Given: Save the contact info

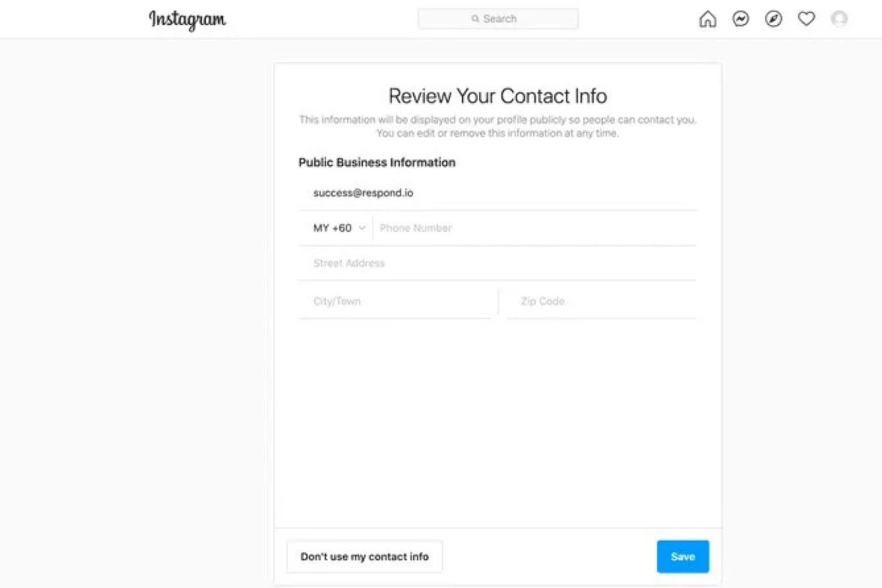Looking at the screenshot, I should 683,556.
